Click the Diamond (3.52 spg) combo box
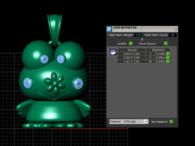This screenshot has width=195, height=146. click(129, 122)
